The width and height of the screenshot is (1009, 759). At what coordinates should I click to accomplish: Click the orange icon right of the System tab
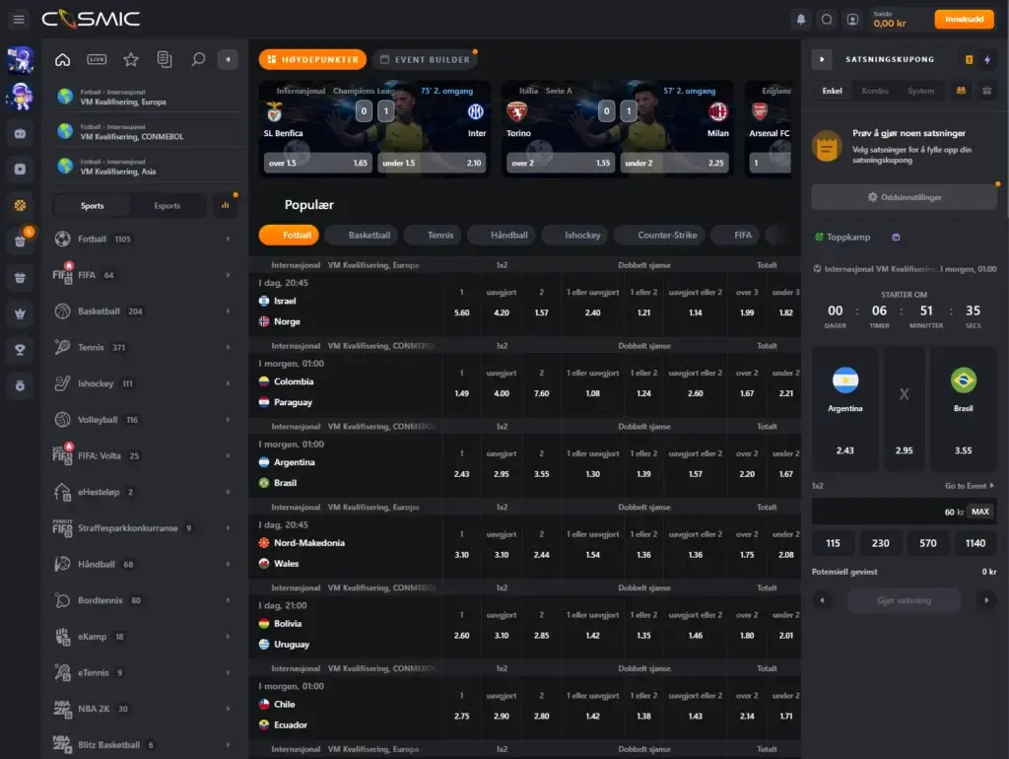pos(961,91)
